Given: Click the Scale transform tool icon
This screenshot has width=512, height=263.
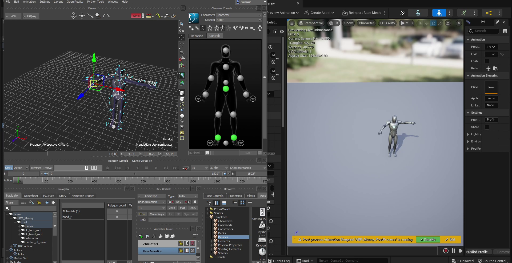Looking at the screenshot, I should pyautogui.click(x=182, y=51).
